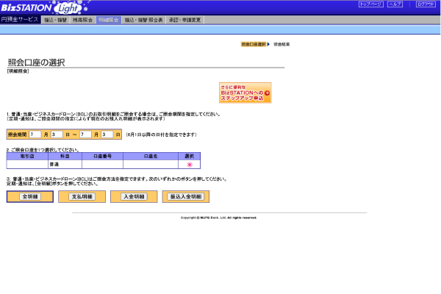Click the BizSTATION step-up application banner
Image resolution: width=441 pixels, height=294 pixels.
pyautogui.click(x=245, y=93)
